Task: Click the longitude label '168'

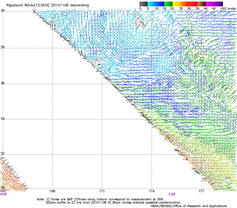Action: [x=52, y=191]
